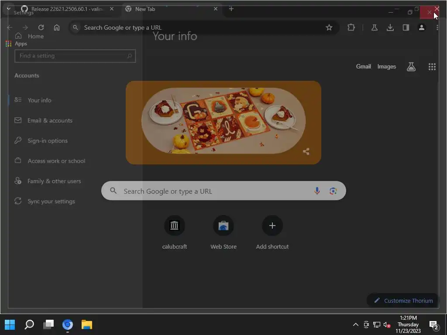The width and height of the screenshot is (447, 335).
Task: Open a new browser tab
Action: coord(231,9)
